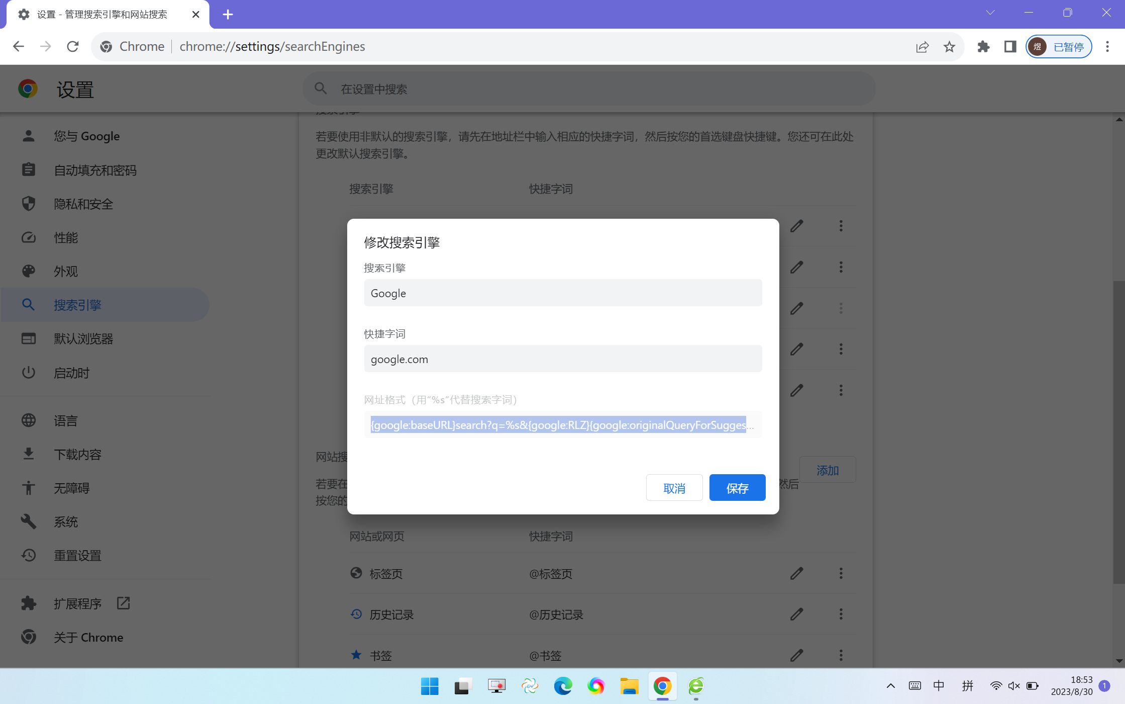Click the 中 input language indicator
Image resolution: width=1125 pixels, height=704 pixels.
point(939,686)
